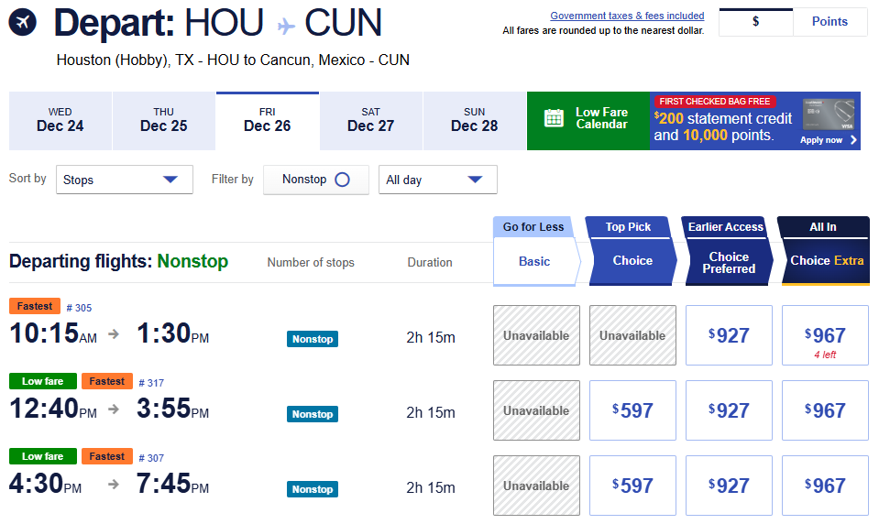879x524 pixels.
Task: Select $967 Choice Extra for 10:15 AM flight
Action: pyautogui.click(x=825, y=335)
